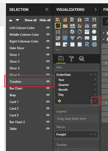Screen dimensions: 108x151
Task: Switch to the Format paint roller tab
Action: point(71,58)
